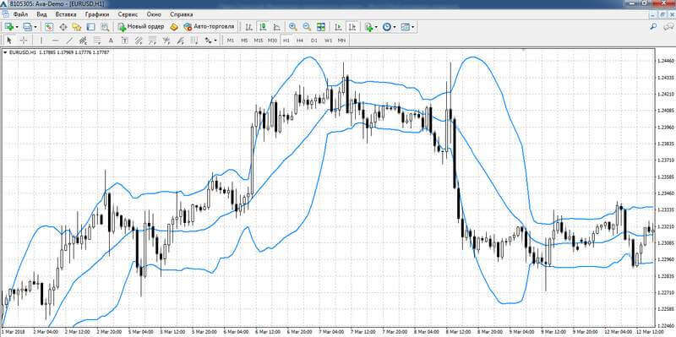676x337 pixels.
Task: Toggle the Terminal panel
Action: (90, 27)
